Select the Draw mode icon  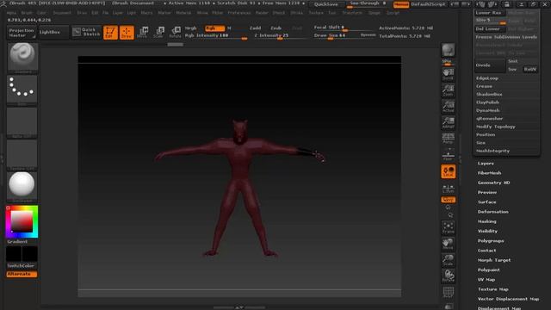pyautogui.click(x=127, y=33)
